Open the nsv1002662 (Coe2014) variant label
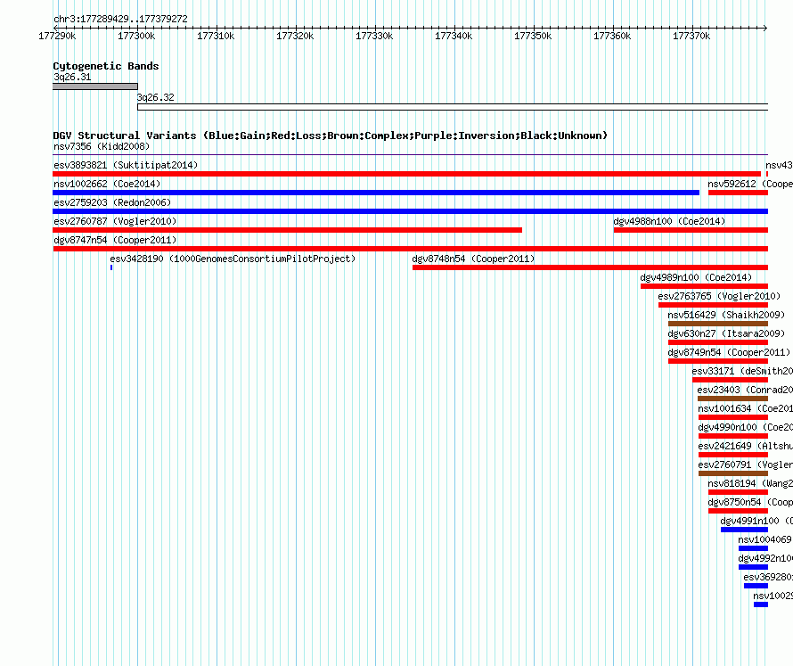Viewport: 793px width, 666px height. tap(107, 184)
